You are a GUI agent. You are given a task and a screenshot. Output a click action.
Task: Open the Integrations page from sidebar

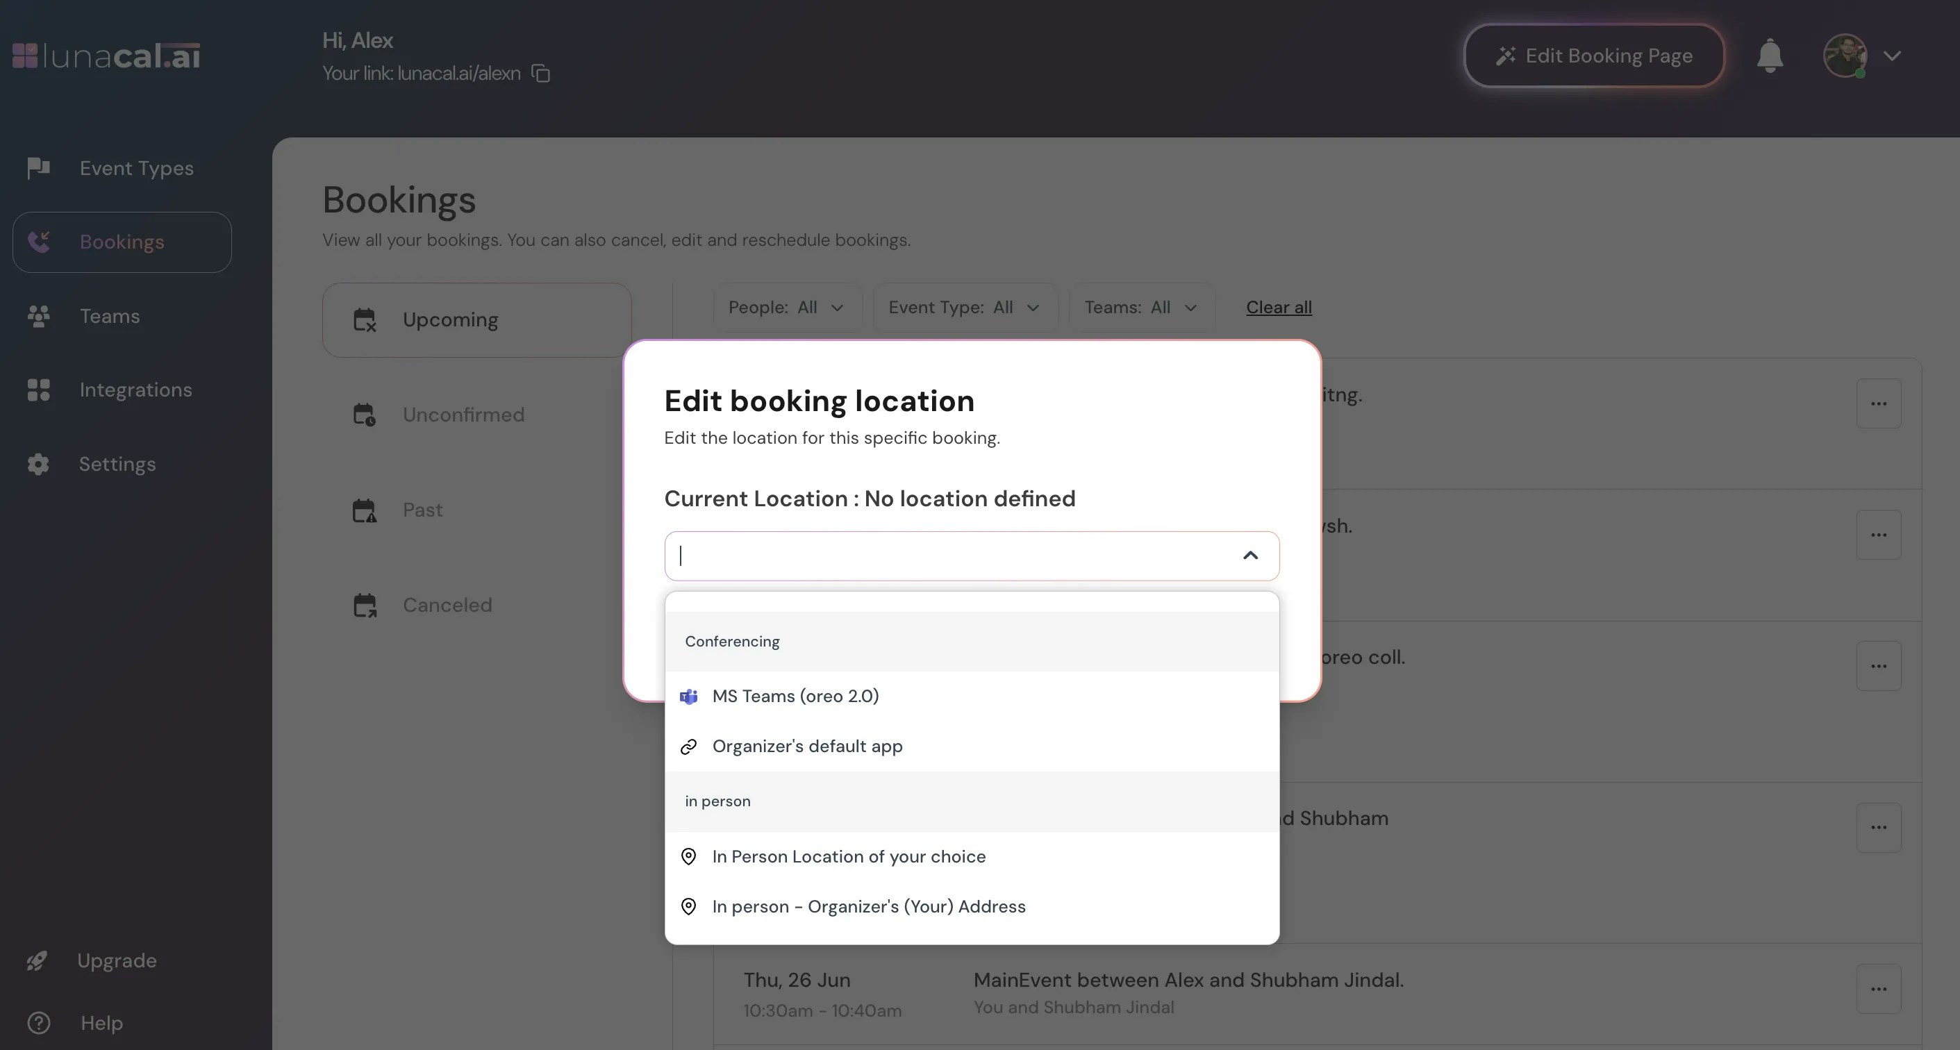coord(135,390)
